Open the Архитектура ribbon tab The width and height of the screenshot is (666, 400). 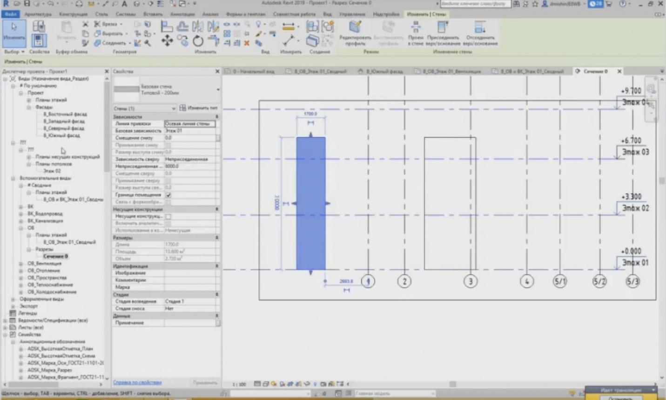tap(38, 14)
